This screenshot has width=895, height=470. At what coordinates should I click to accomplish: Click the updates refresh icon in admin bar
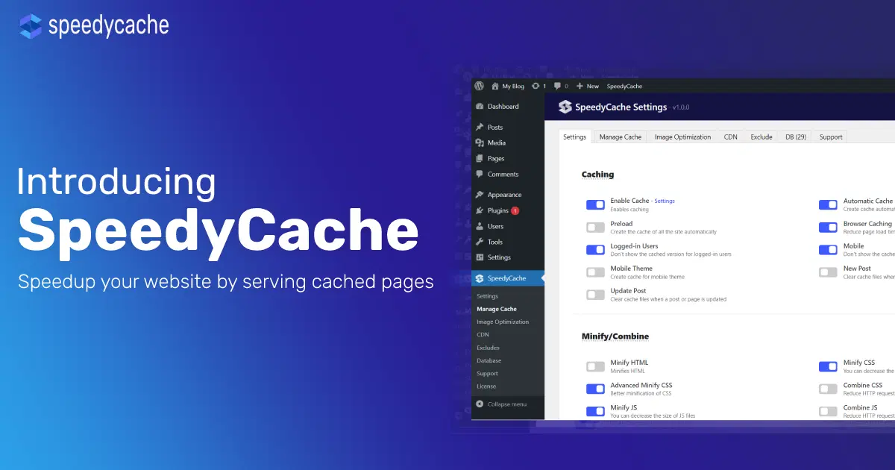pos(536,87)
